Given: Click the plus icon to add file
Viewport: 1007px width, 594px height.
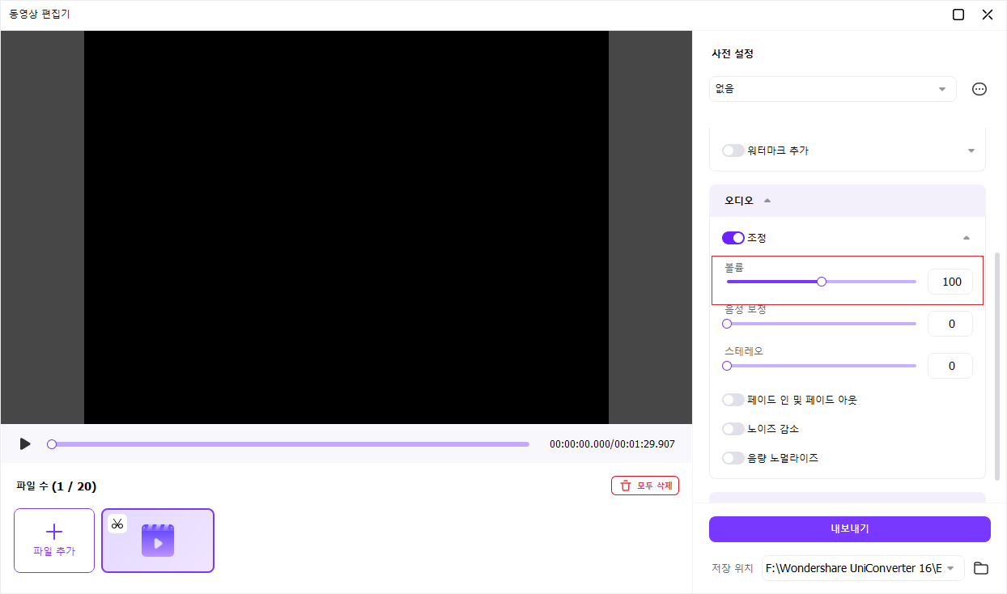Looking at the screenshot, I should pos(54,532).
